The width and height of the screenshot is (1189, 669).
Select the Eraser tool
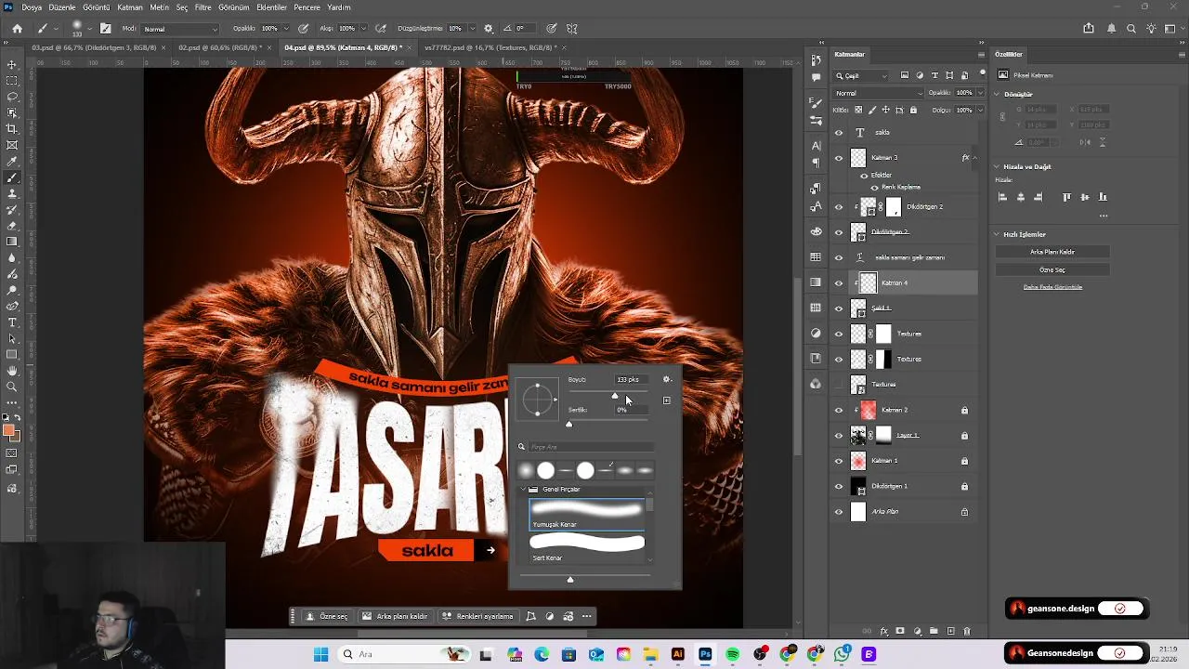point(12,226)
